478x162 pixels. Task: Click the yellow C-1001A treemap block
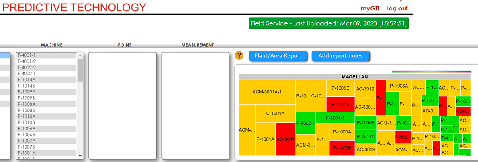(x=275, y=114)
